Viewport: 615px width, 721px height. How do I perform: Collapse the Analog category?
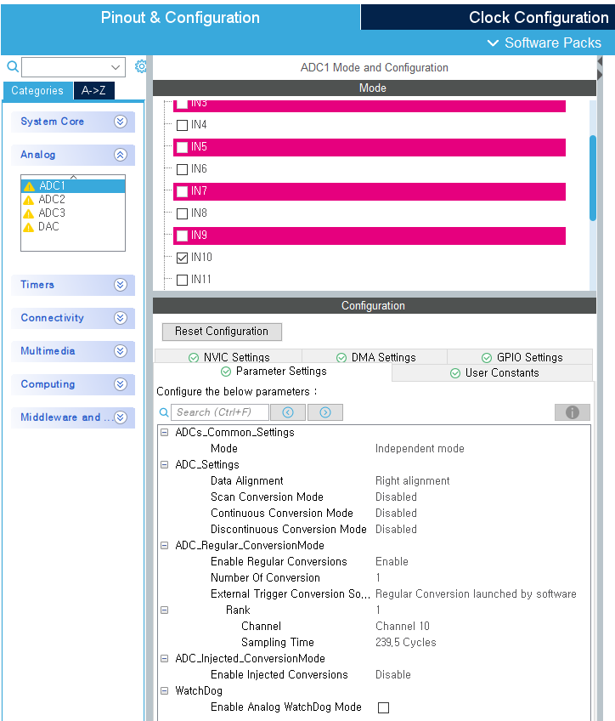pyautogui.click(x=120, y=155)
